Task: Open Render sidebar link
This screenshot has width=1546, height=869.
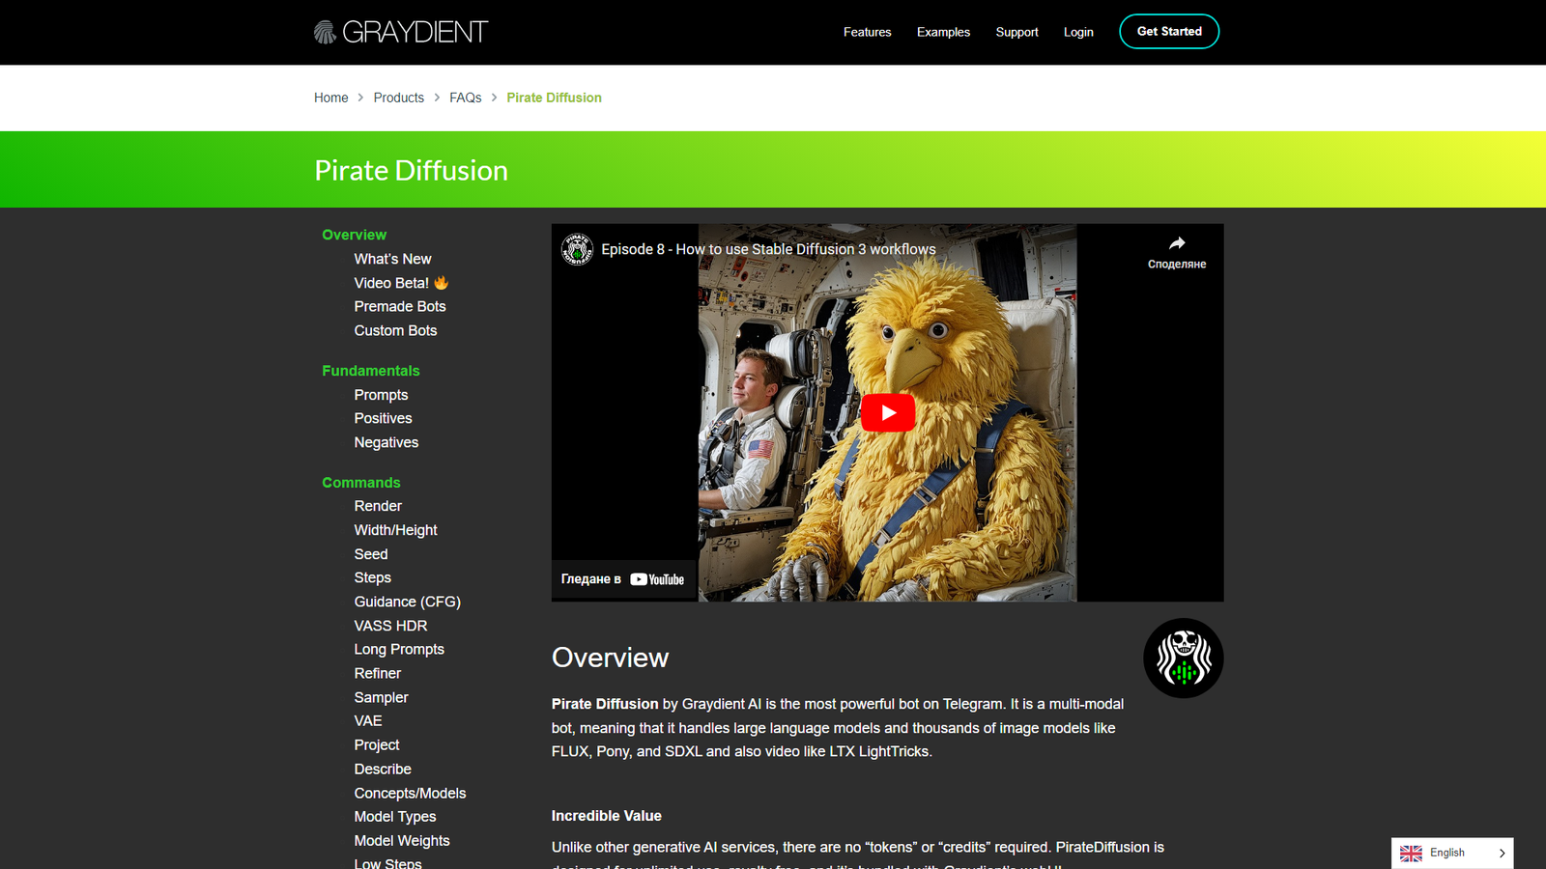Action: click(x=378, y=506)
